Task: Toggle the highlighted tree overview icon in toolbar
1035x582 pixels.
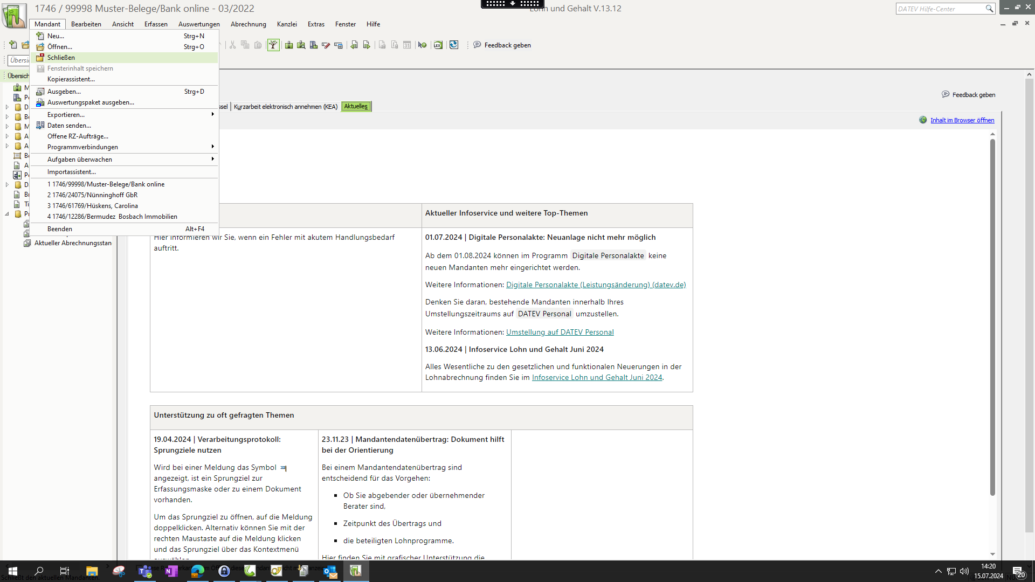Action: click(273, 45)
